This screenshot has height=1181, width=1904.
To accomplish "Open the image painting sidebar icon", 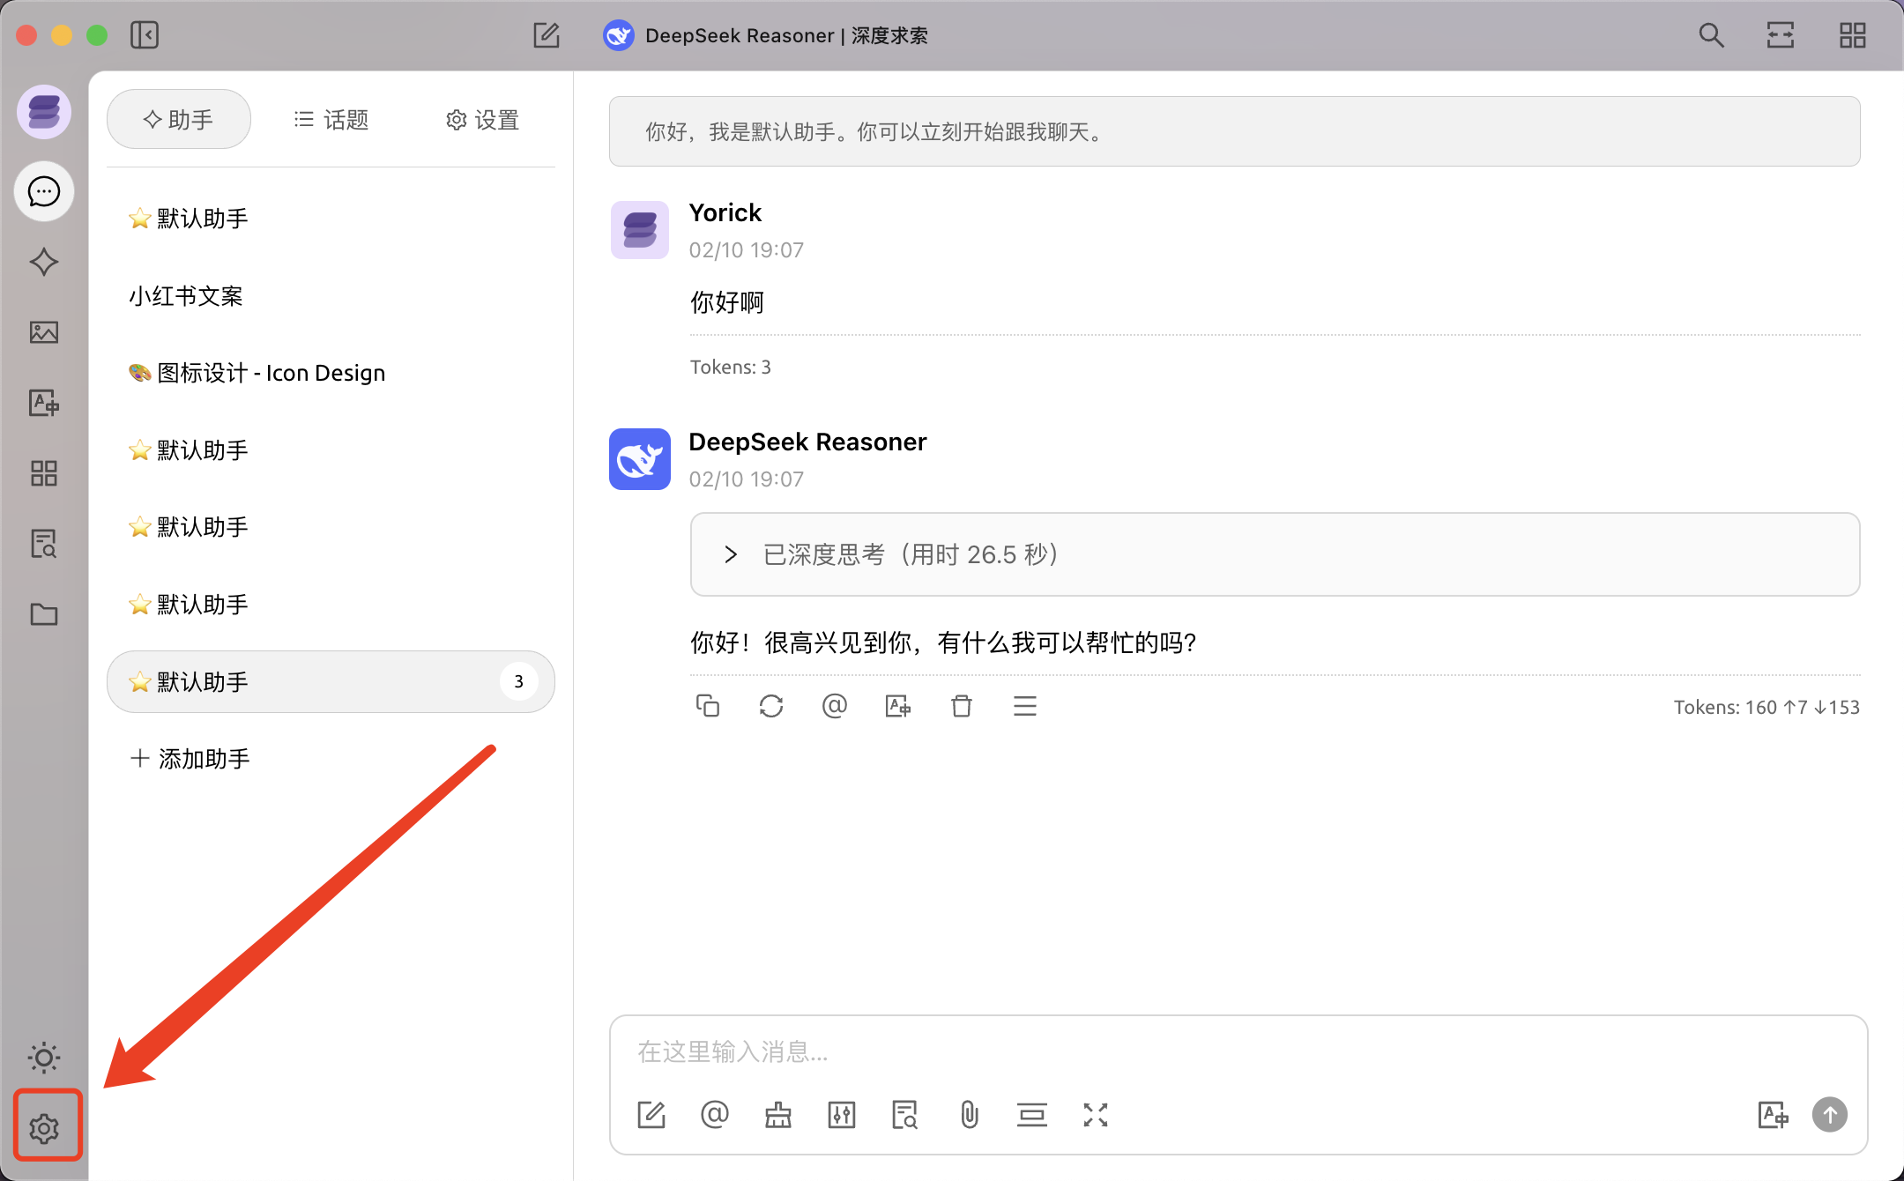I will click(44, 332).
